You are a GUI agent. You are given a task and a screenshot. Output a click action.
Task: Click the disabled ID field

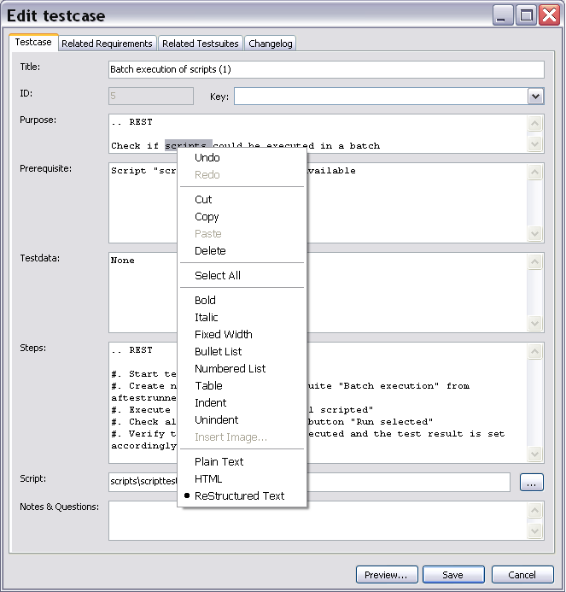coord(151,96)
